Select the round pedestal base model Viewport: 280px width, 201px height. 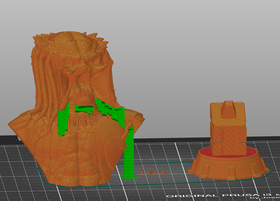click(228, 166)
